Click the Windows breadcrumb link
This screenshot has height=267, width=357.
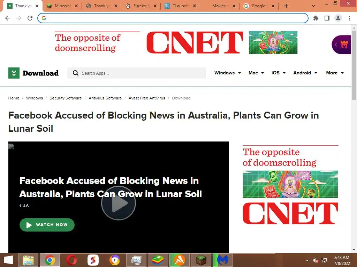click(x=35, y=98)
